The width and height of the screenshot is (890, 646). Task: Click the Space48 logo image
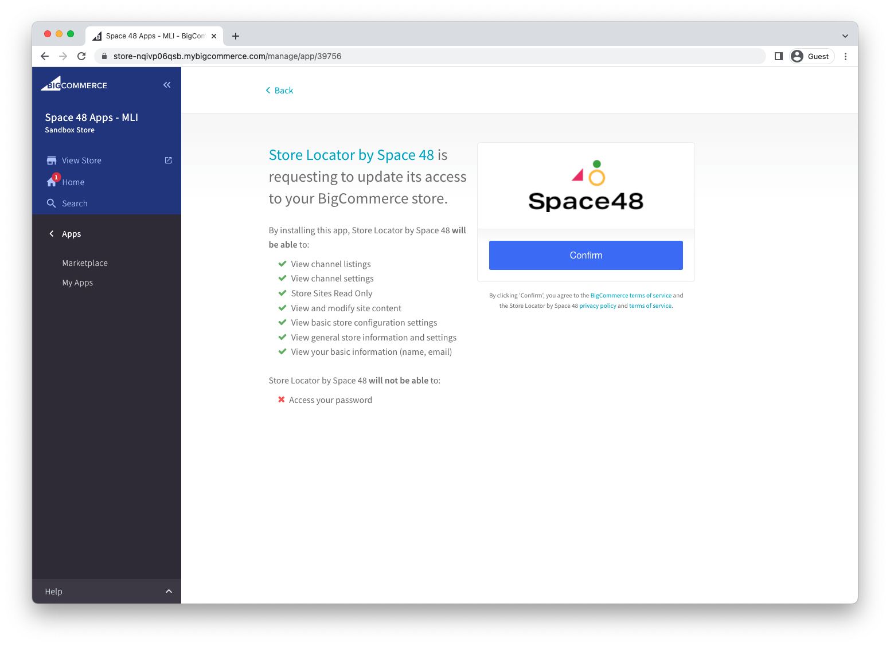pos(585,186)
